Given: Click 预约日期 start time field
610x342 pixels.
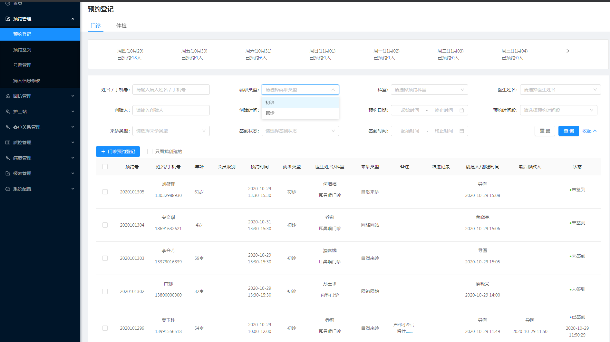Looking at the screenshot, I should click(410, 110).
